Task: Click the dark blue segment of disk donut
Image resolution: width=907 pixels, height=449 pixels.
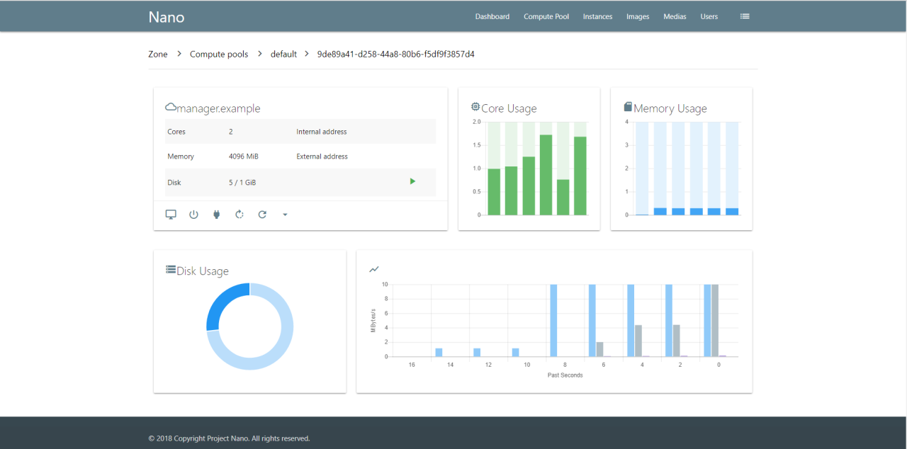Action: tap(222, 299)
